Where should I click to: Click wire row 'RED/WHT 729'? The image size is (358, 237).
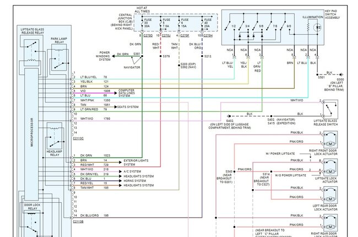[94, 165]
